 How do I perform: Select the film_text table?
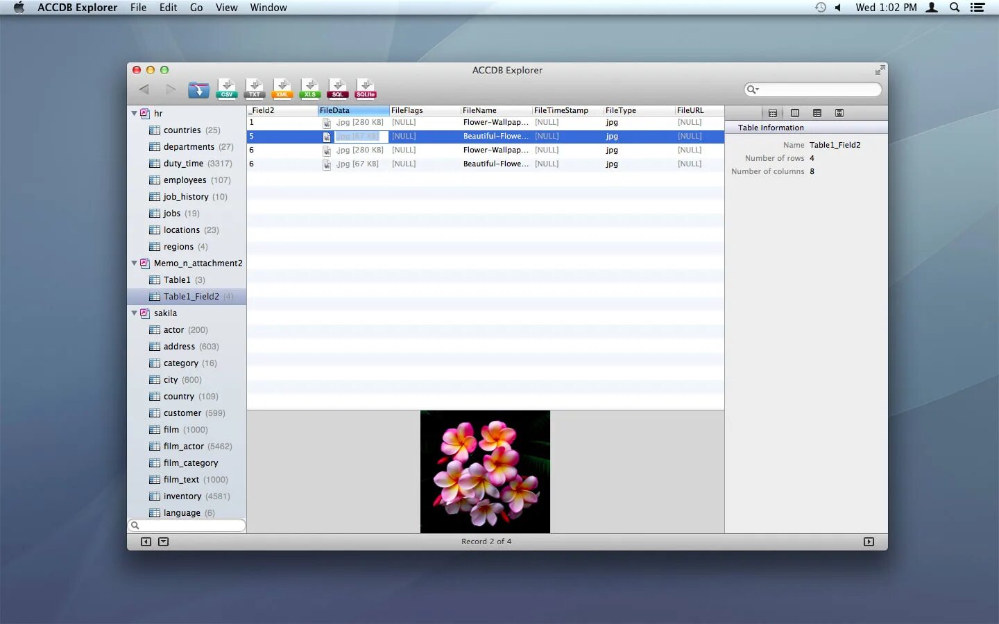click(187, 479)
